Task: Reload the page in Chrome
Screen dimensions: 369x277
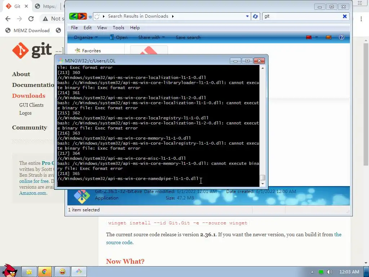Action: click(x=31, y=19)
